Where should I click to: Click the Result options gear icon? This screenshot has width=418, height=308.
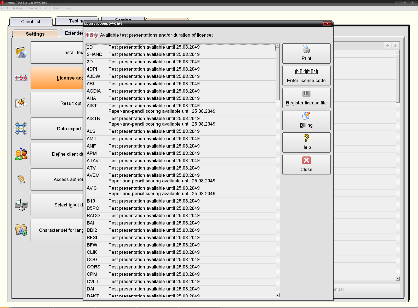tap(21, 103)
